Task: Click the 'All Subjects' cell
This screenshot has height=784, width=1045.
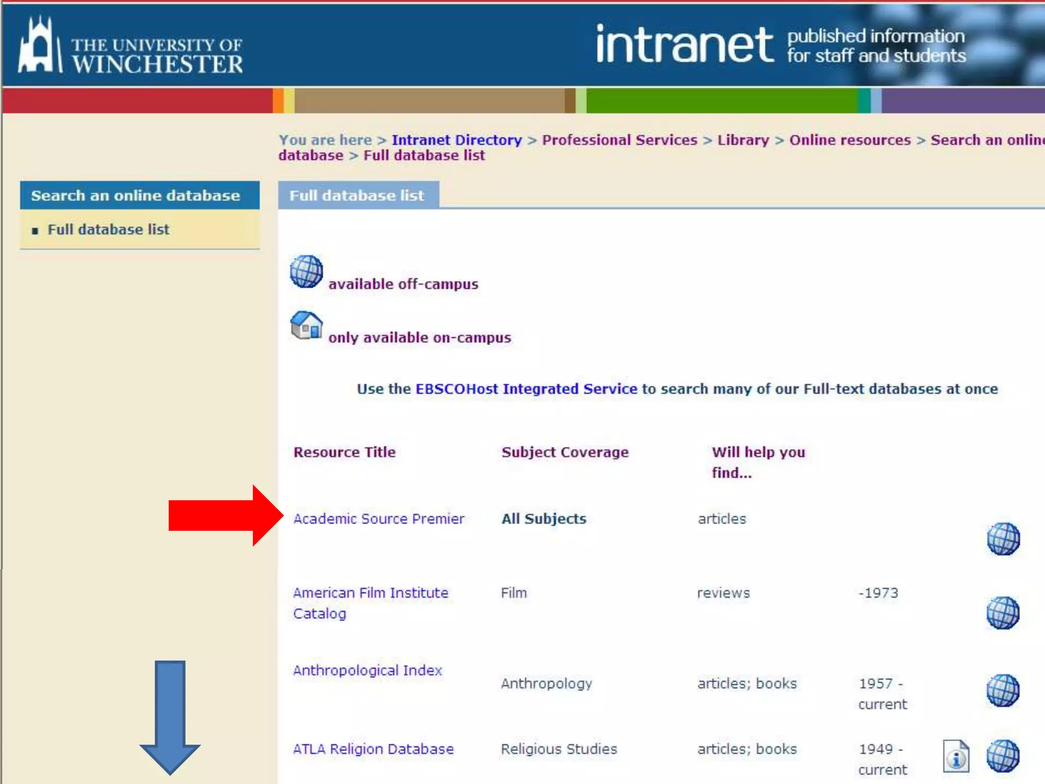Action: click(x=543, y=519)
